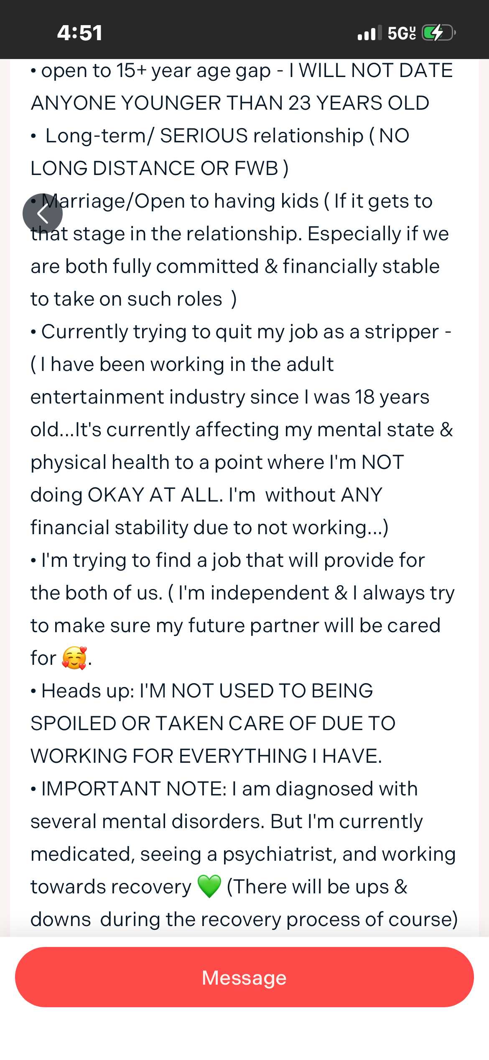Click the 4:51 clock in status bar
The height and width of the screenshot is (1060, 489).
pos(79,33)
